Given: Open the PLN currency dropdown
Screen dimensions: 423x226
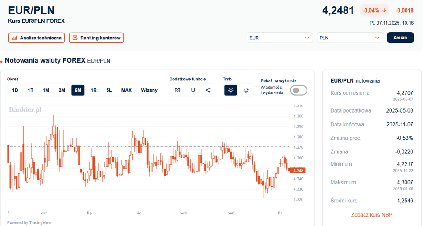Looking at the screenshot, I should click(x=350, y=38).
